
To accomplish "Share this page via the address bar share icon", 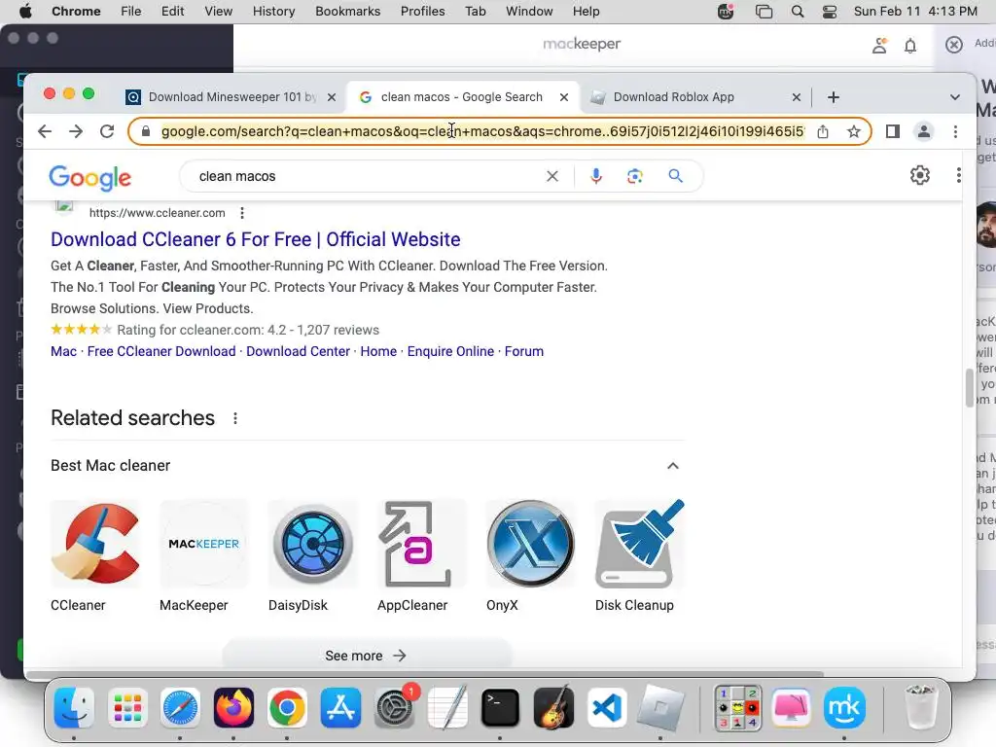I will click(x=823, y=131).
